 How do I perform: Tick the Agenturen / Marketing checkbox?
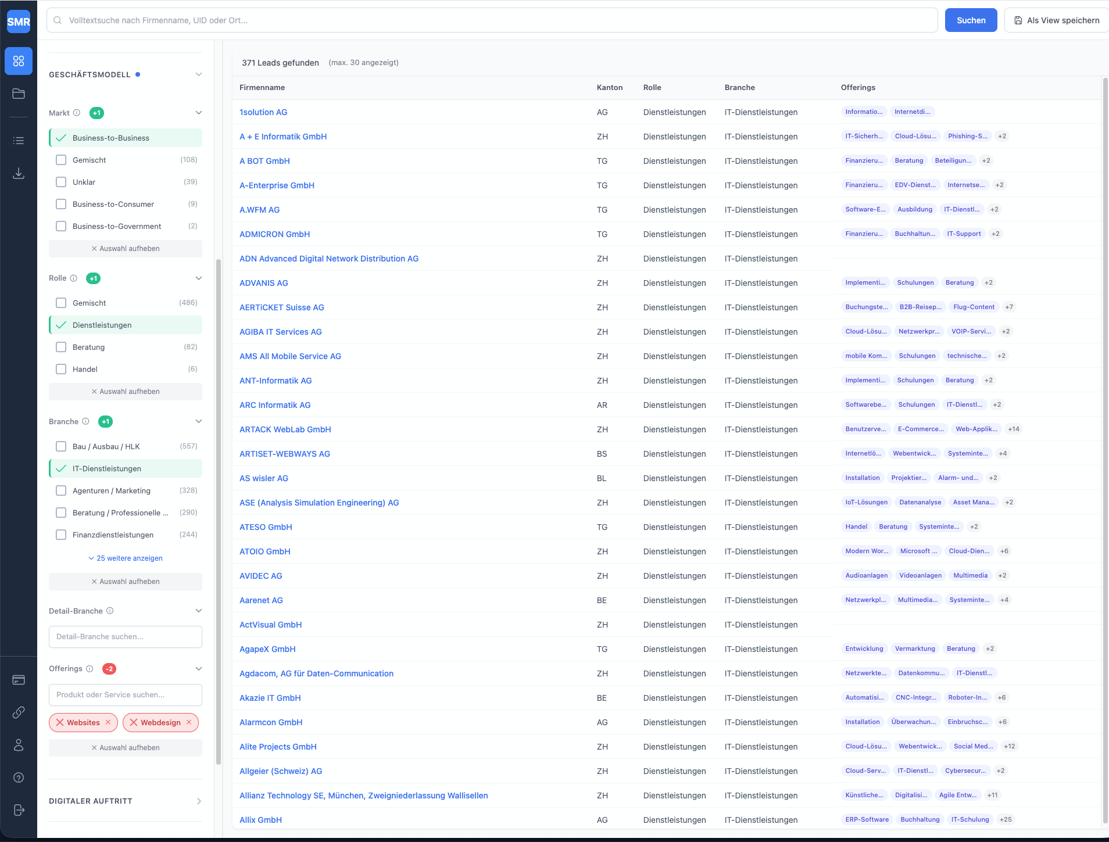click(x=61, y=490)
